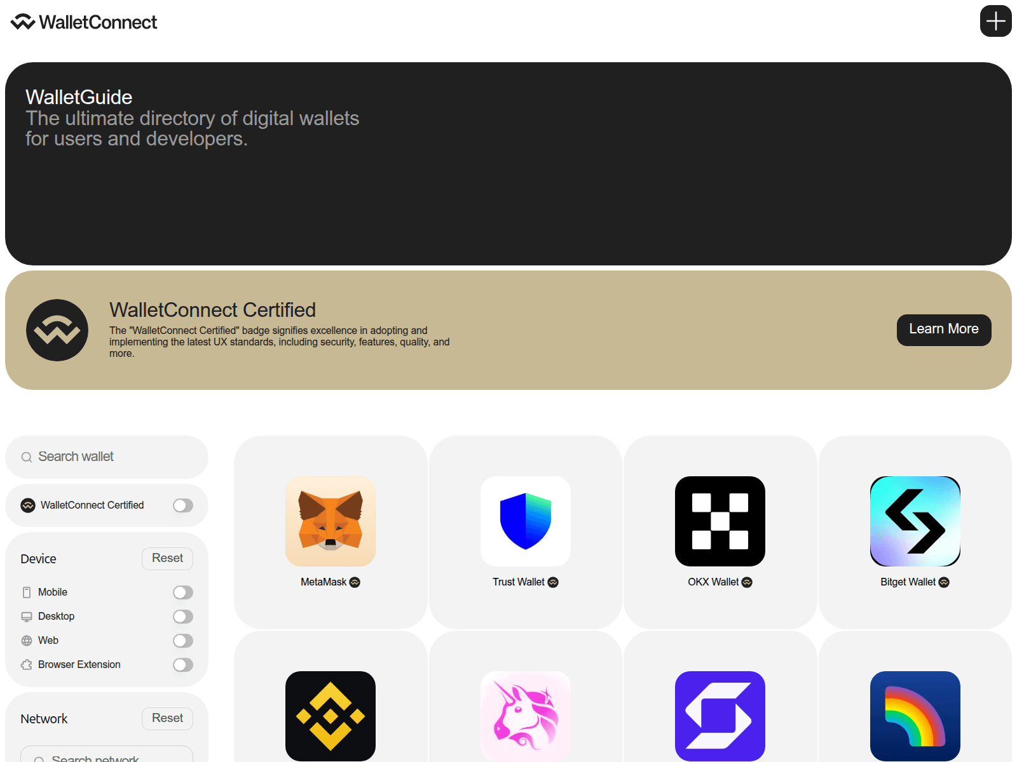
Task: Click the Device section title
Action: pos(38,559)
